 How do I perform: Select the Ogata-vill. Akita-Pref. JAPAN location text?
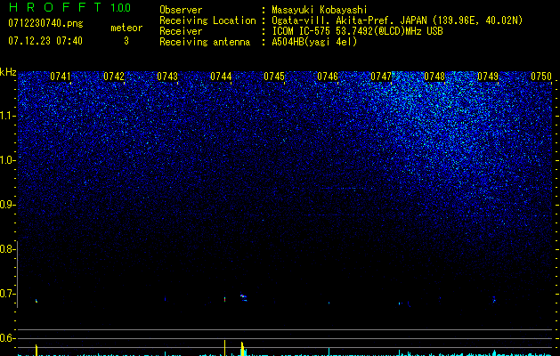(397, 20)
